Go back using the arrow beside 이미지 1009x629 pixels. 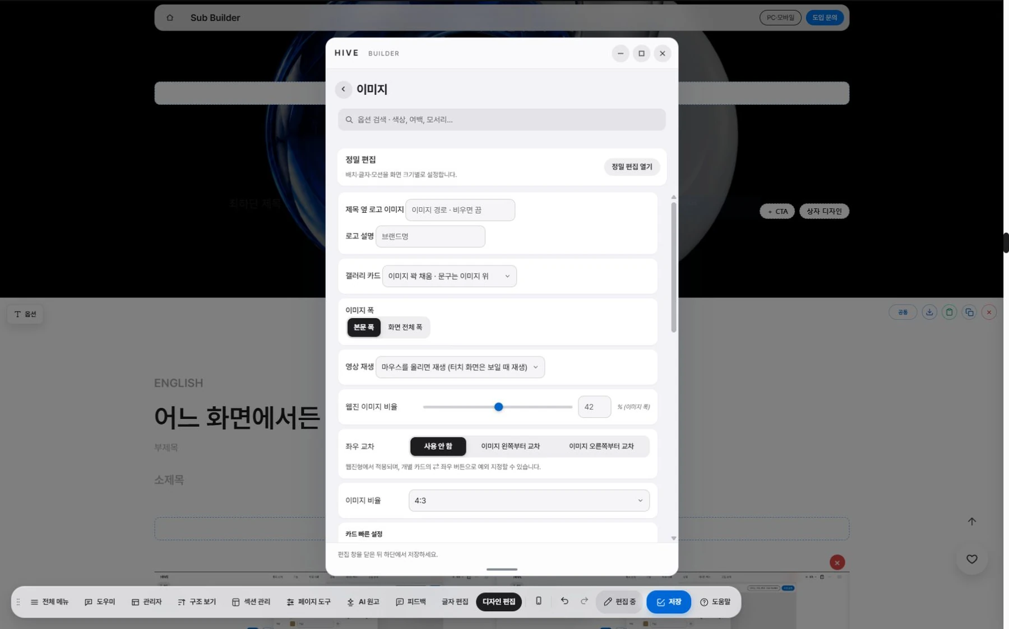pyautogui.click(x=344, y=89)
